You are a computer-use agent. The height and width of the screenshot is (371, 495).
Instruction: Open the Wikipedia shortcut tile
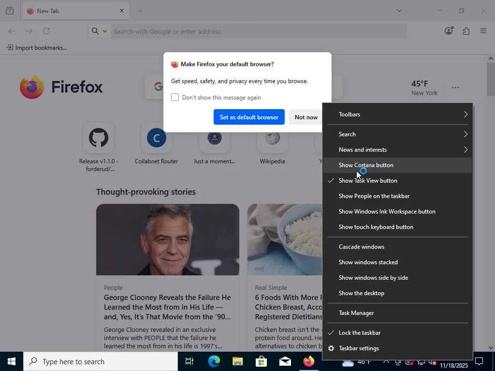point(273,144)
